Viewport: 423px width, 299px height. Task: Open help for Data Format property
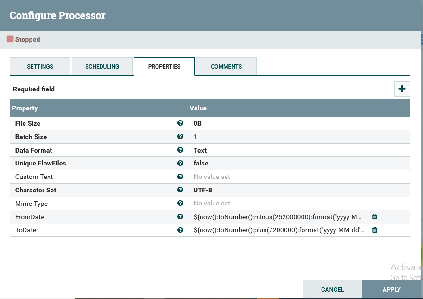click(x=180, y=150)
